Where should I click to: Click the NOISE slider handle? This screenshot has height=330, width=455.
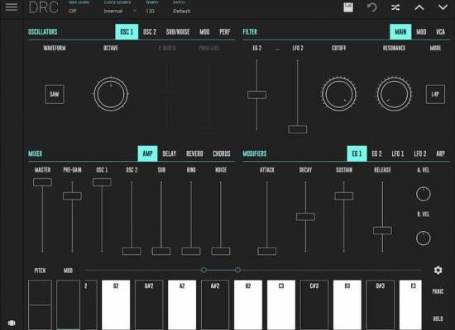221,251
